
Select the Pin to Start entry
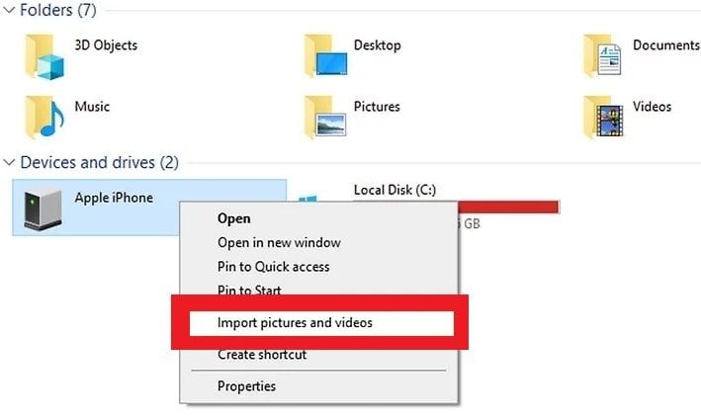coord(249,290)
